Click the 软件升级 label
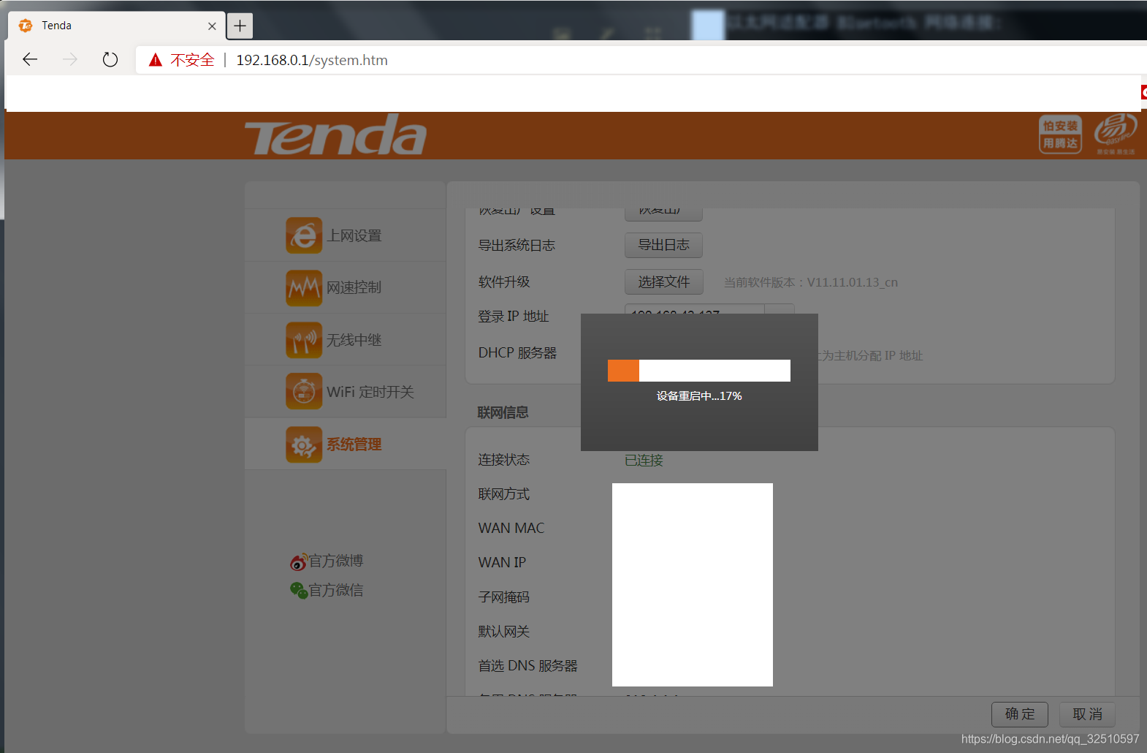Viewport: 1147px width, 753px height. coord(504,282)
